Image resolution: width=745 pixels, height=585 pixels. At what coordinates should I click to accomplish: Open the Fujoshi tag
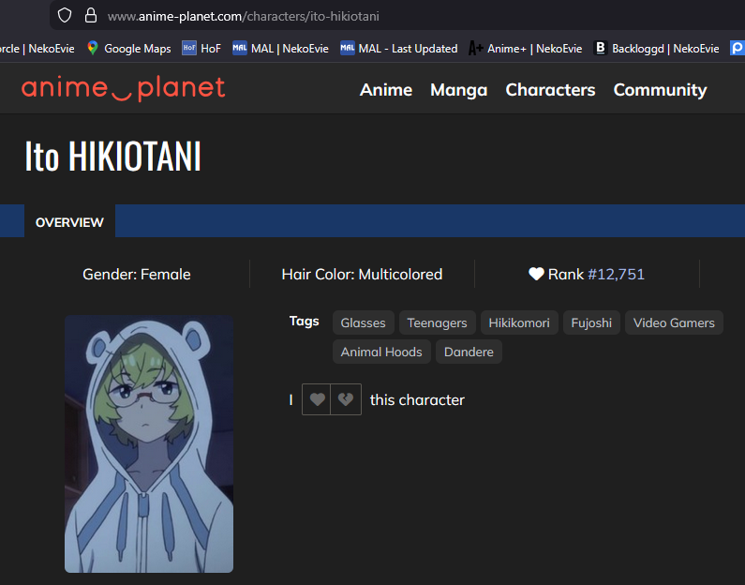tap(591, 322)
